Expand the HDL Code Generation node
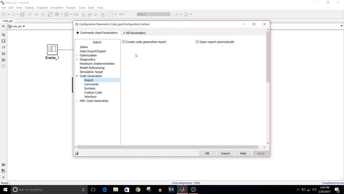 coord(77,101)
